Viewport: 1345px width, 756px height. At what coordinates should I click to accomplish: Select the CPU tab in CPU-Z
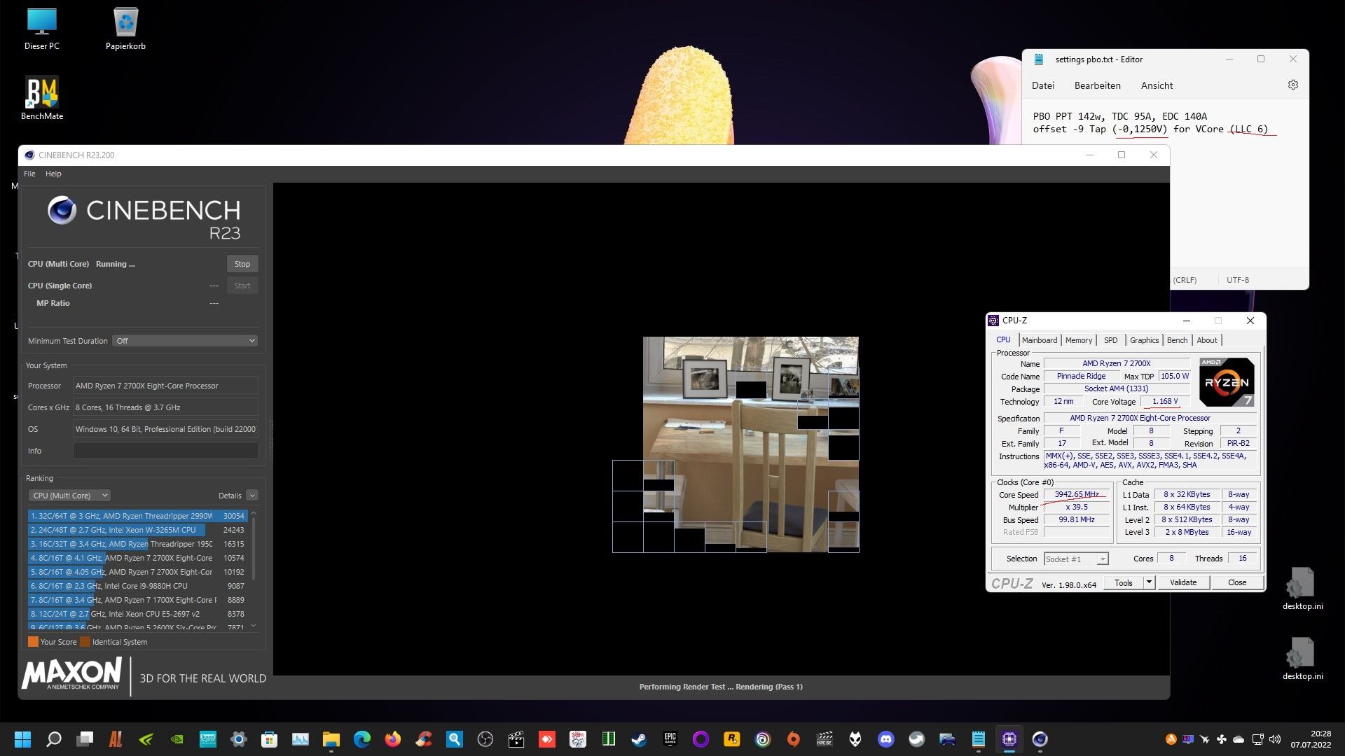pos(1003,339)
